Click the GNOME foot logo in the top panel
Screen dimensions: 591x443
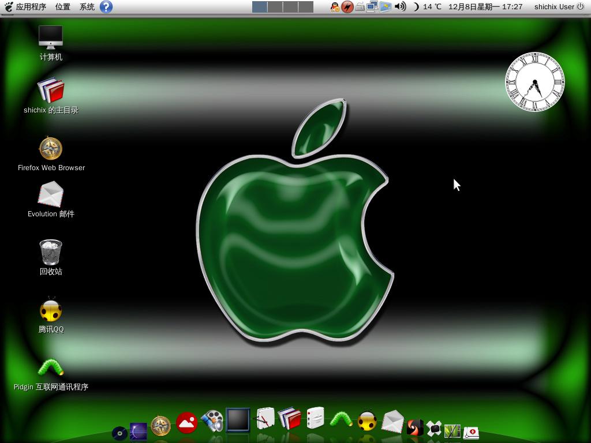pyautogui.click(x=8, y=7)
